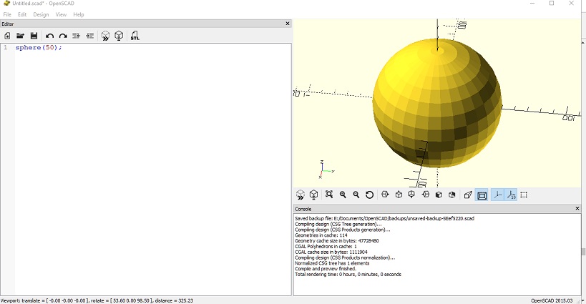586x304 pixels.
Task: Close the Editor panel
Action: click(288, 24)
